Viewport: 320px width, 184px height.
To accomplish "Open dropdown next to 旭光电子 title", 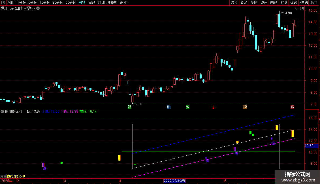I will (38, 8).
